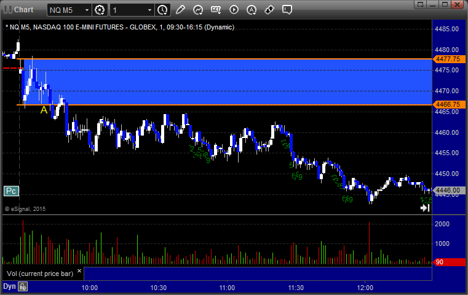Maximize the chart window
This screenshot has height=295, width=468.
click(445, 4)
